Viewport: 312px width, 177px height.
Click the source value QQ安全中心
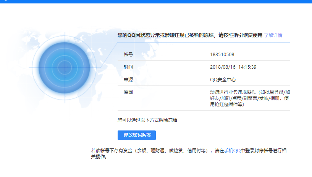223,80
